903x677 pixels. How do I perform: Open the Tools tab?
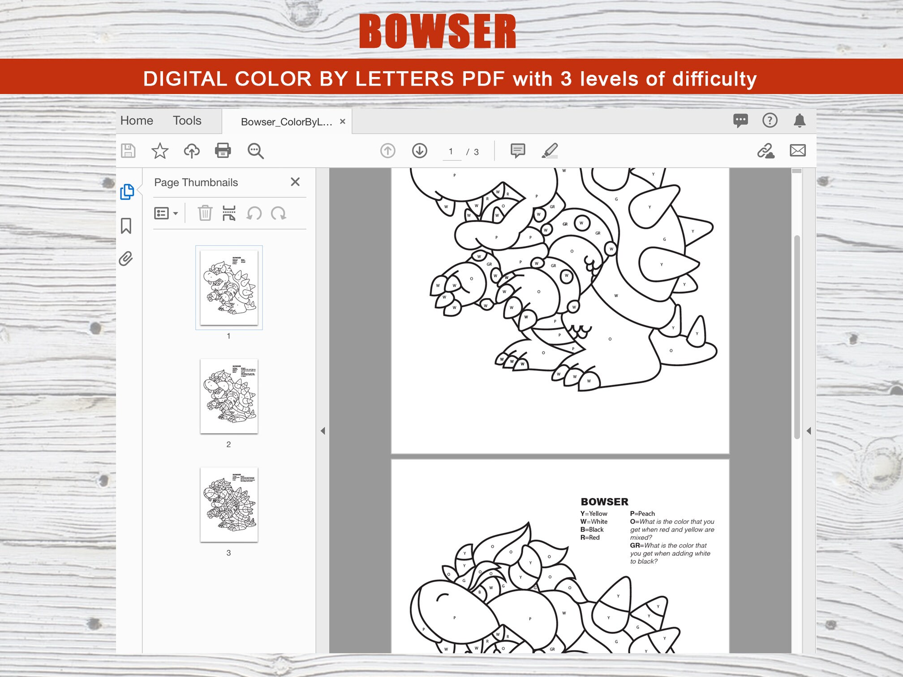(x=187, y=120)
